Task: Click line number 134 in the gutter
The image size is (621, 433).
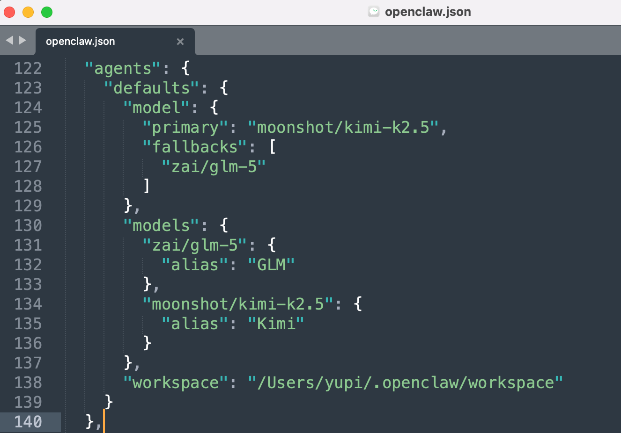Action: point(28,304)
